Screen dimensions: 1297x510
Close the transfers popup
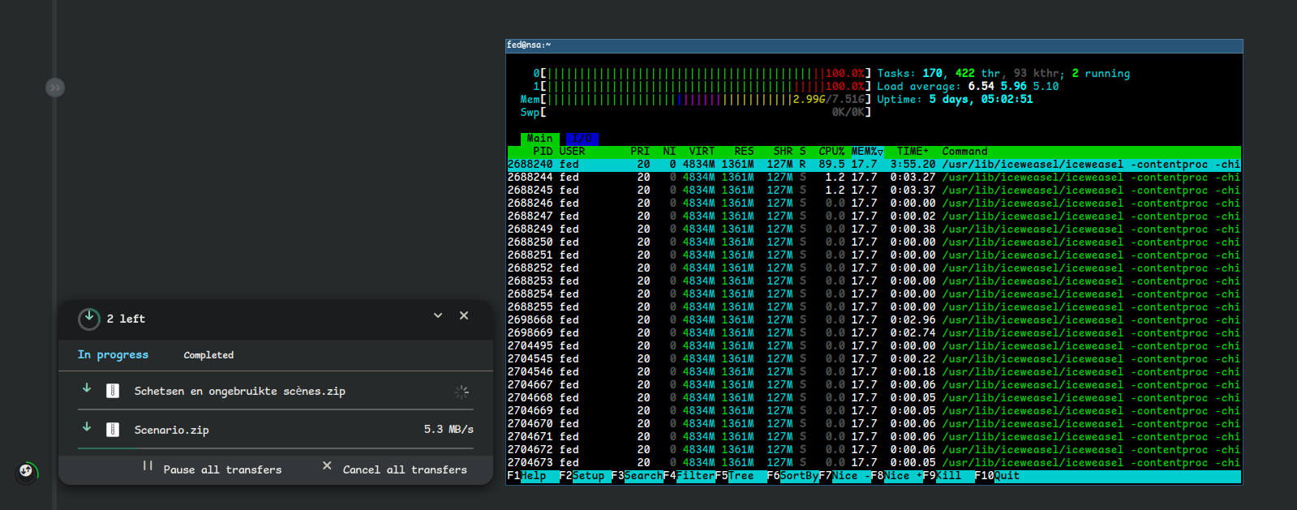pyautogui.click(x=464, y=315)
